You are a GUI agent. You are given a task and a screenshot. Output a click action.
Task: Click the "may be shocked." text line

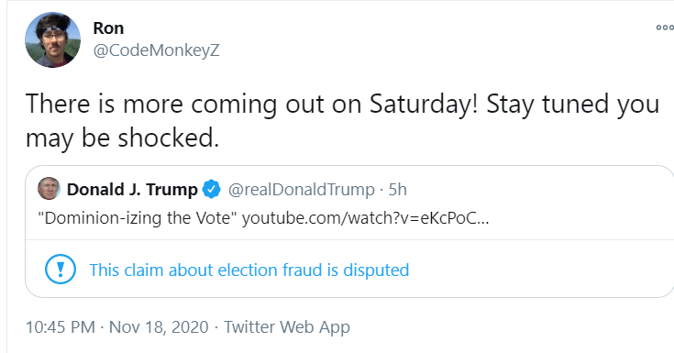(123, 138)
